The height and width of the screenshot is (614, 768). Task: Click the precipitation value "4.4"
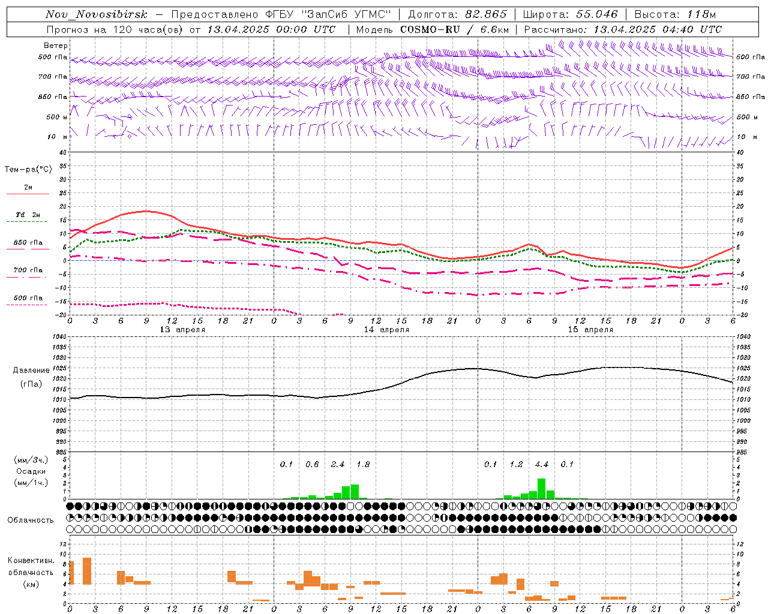(x=542, y=465)
